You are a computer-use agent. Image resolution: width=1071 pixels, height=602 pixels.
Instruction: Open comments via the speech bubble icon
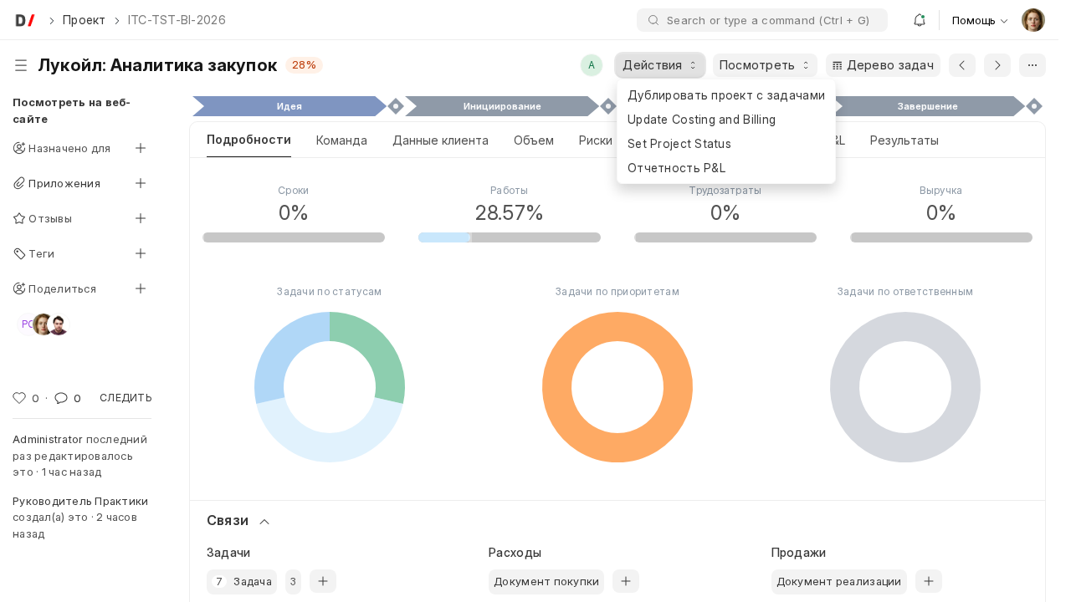point(61,398)
